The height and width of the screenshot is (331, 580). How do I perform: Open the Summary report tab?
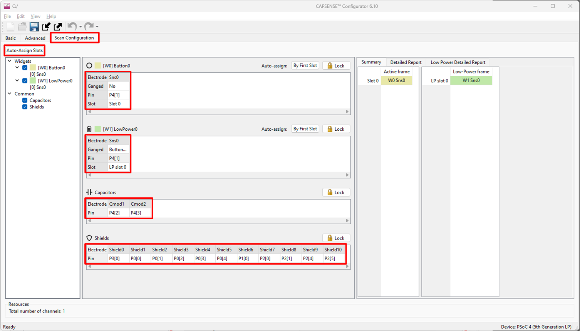371,62
